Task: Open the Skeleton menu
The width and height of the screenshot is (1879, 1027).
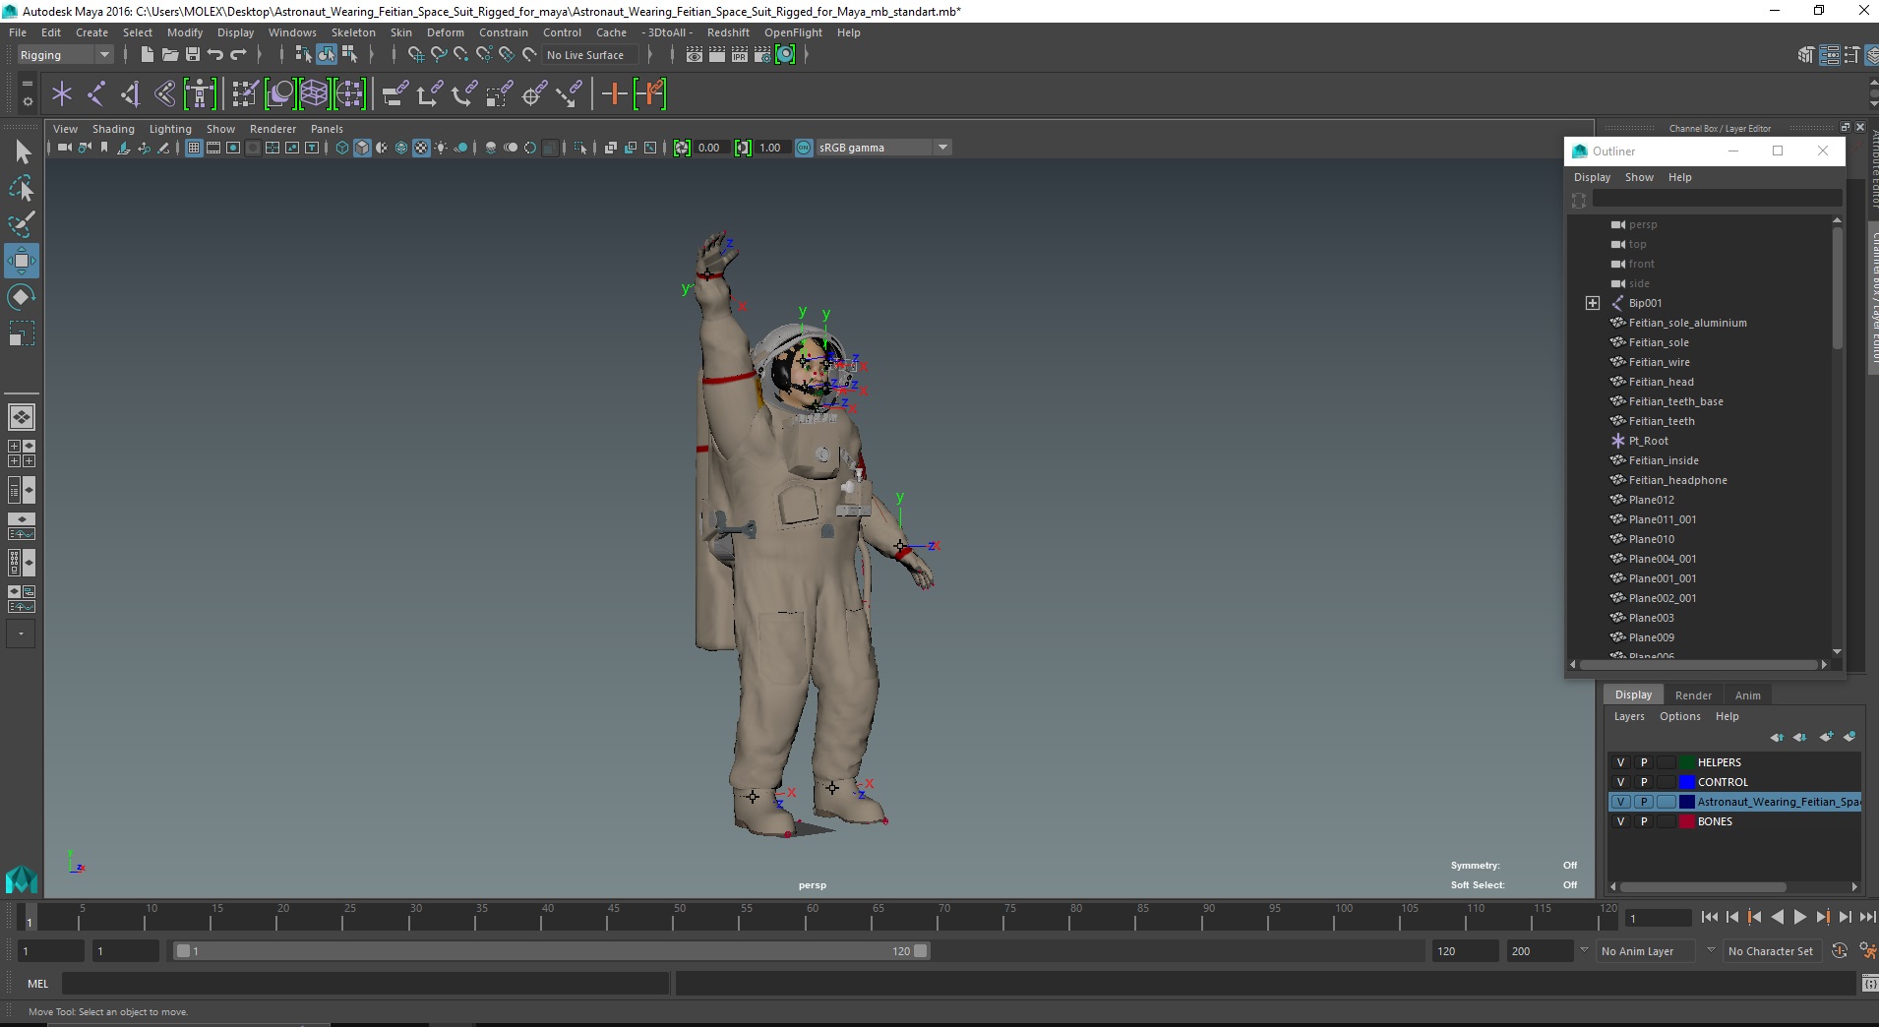Action: pos(353,32)
